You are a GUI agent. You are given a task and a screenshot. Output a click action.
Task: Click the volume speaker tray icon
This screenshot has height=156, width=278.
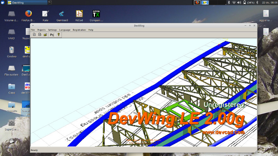(x=239, y=2)
